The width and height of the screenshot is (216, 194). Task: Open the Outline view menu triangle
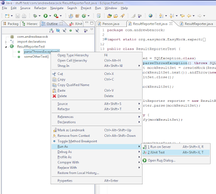(92, 30)
